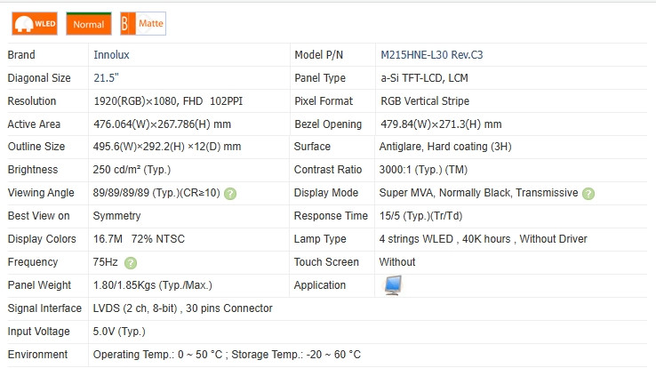The image size is (656, 368).
Task: Select resolution value 1920(RGB)×1080, FHD 102PPI
Action: click(168, 101)
